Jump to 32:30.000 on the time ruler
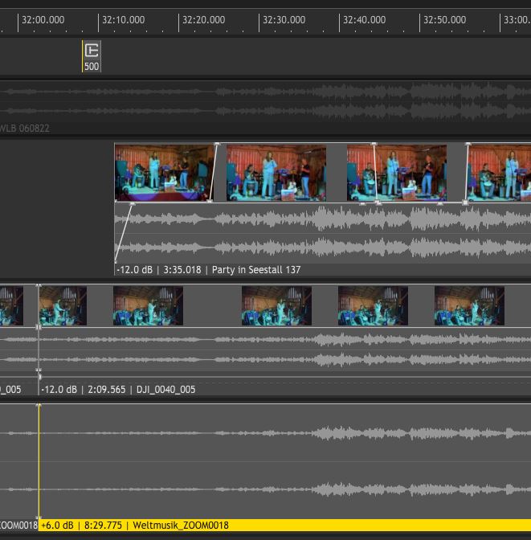 [x=284, y=20]
